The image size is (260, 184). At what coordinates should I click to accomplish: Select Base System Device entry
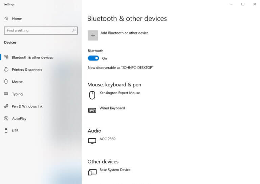click(x=115, y=170)
